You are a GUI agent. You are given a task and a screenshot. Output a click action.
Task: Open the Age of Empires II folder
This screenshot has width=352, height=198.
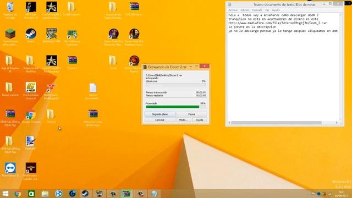[x=9, y=61]
